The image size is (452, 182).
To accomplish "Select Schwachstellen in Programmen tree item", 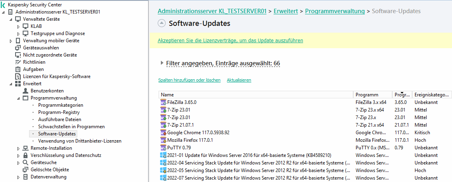I will tap(71, 127).
